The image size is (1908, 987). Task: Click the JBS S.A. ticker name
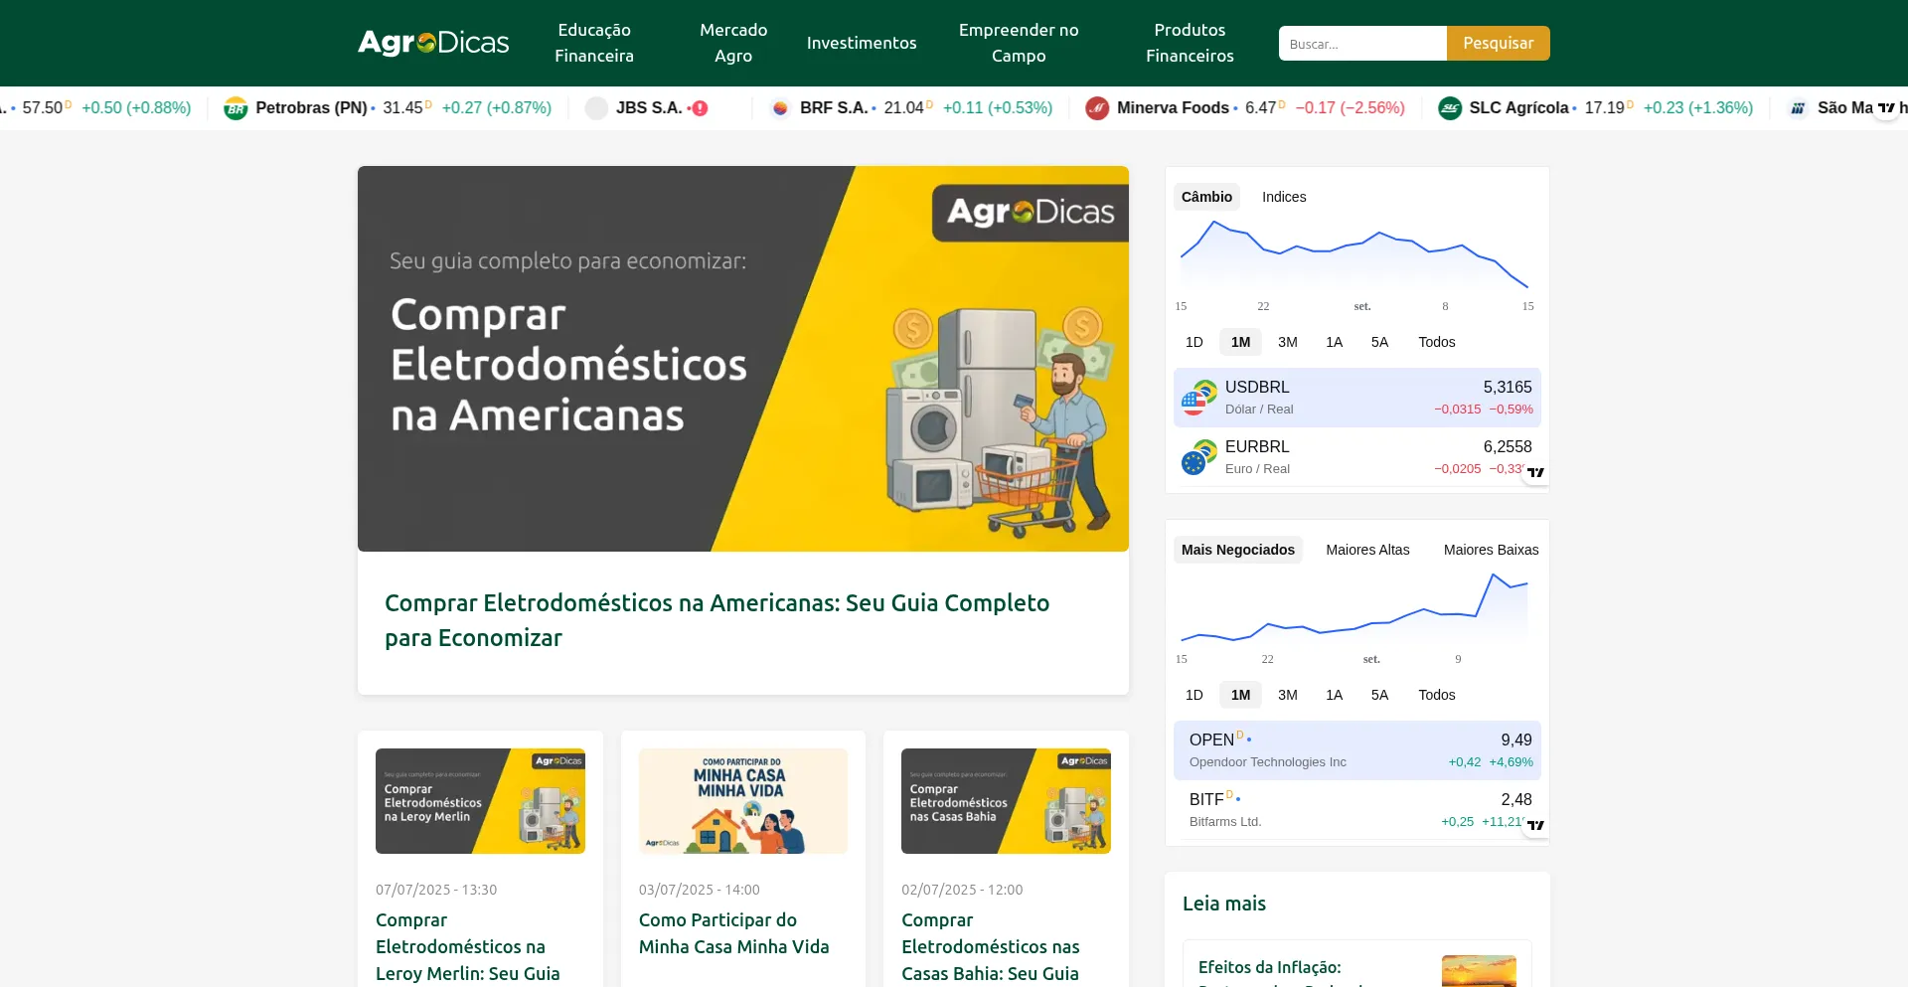point(649,108)
